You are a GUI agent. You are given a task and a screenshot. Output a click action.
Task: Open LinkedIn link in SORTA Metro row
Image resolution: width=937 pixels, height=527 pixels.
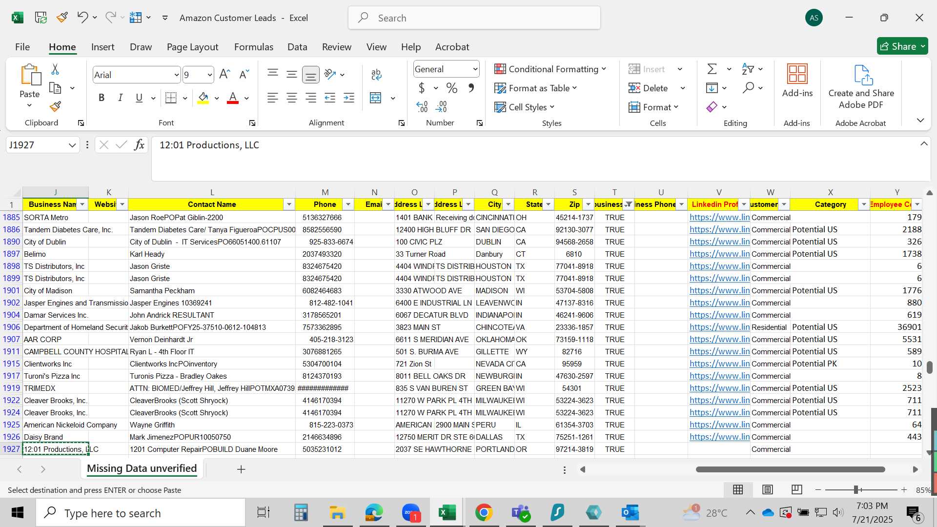tap(719, 217)
